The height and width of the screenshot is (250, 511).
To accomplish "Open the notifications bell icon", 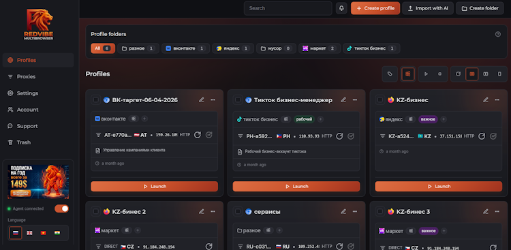I will [x=341, y=8].
